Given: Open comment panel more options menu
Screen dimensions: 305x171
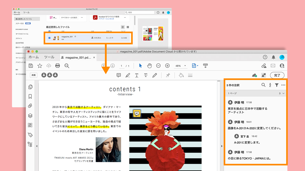Looking at the screenshot, I should pyautogui.click(x=283, y=85).
